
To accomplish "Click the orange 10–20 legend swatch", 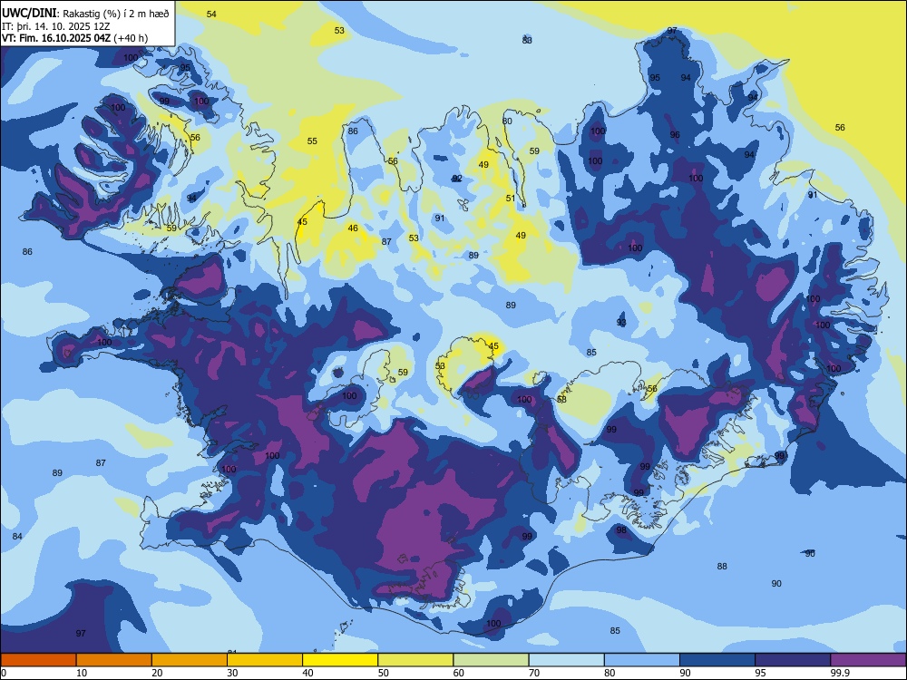I will (x=114, y=660).
